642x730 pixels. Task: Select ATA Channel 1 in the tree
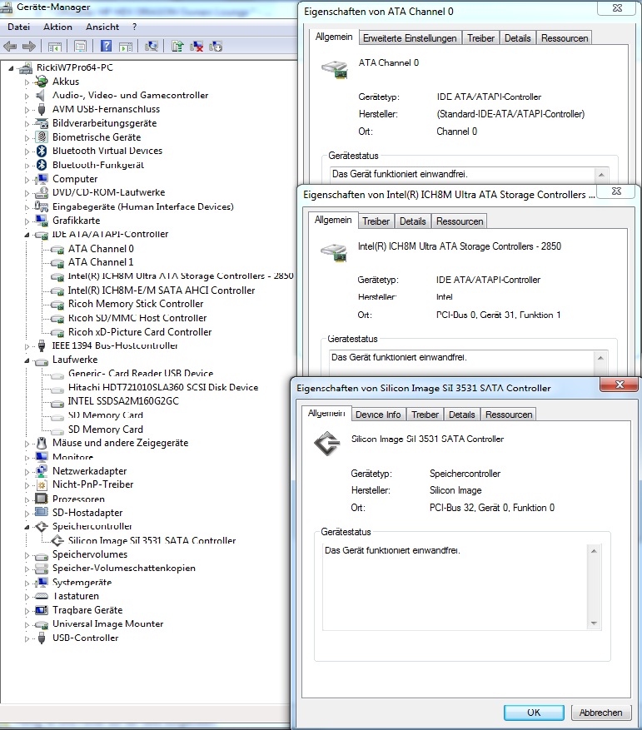[101, 262]
